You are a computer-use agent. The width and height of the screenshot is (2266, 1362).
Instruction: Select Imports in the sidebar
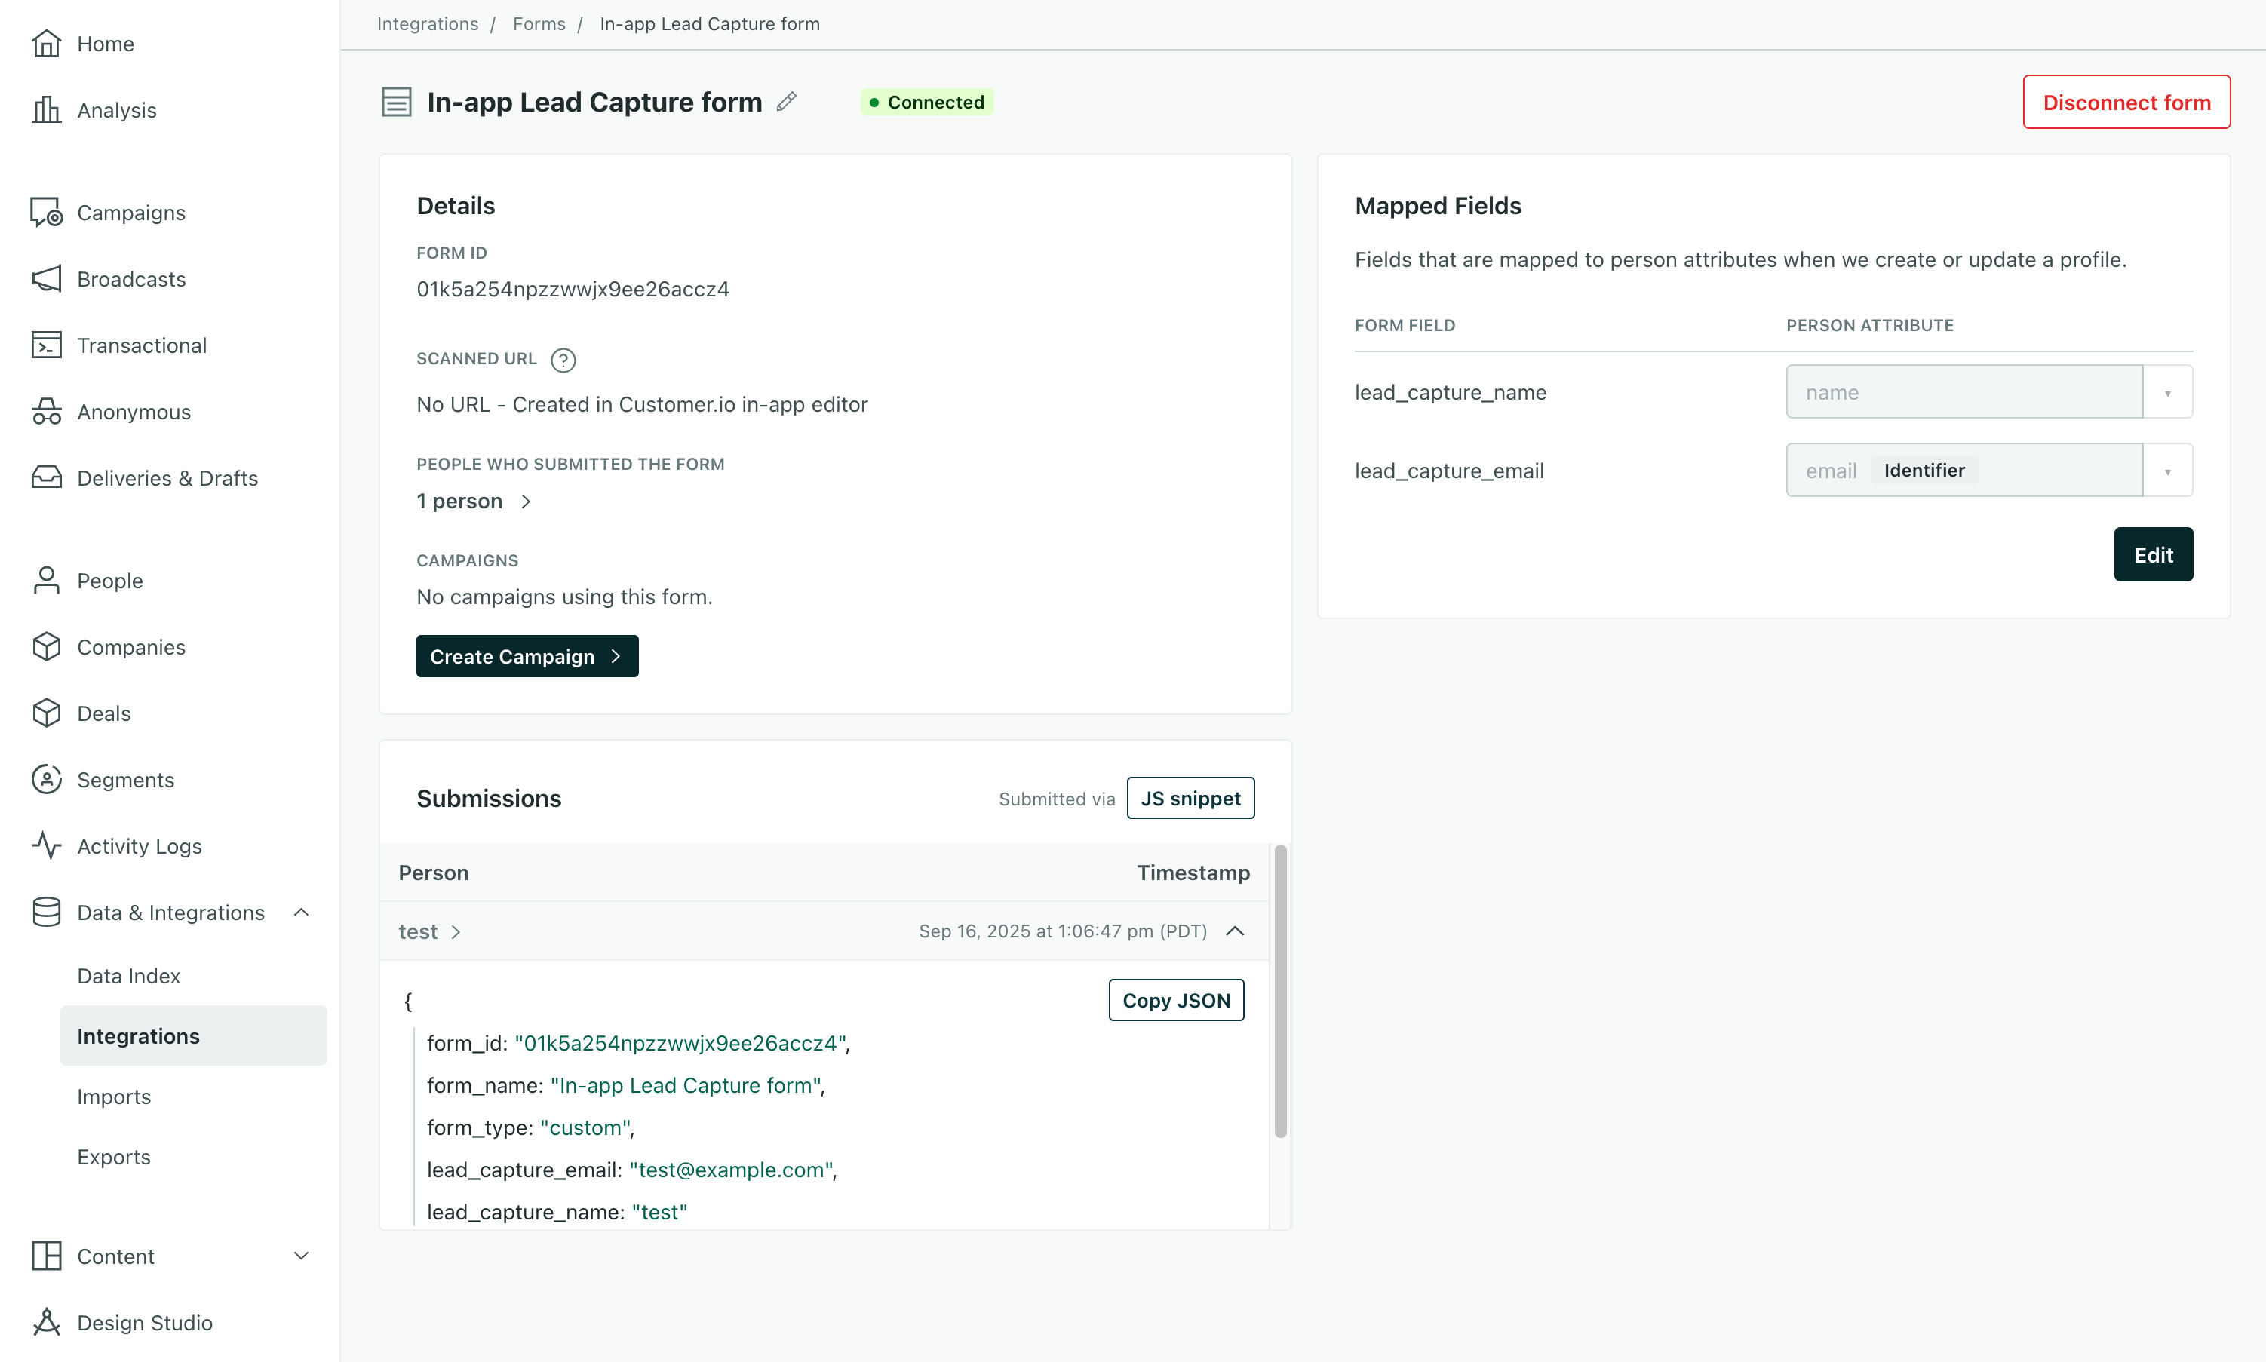(114, 1096)
